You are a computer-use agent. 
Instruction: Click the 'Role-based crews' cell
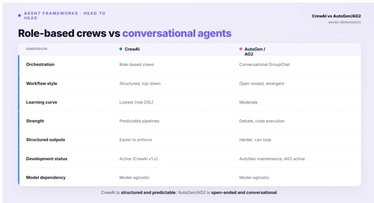click(x=137, y=64)
